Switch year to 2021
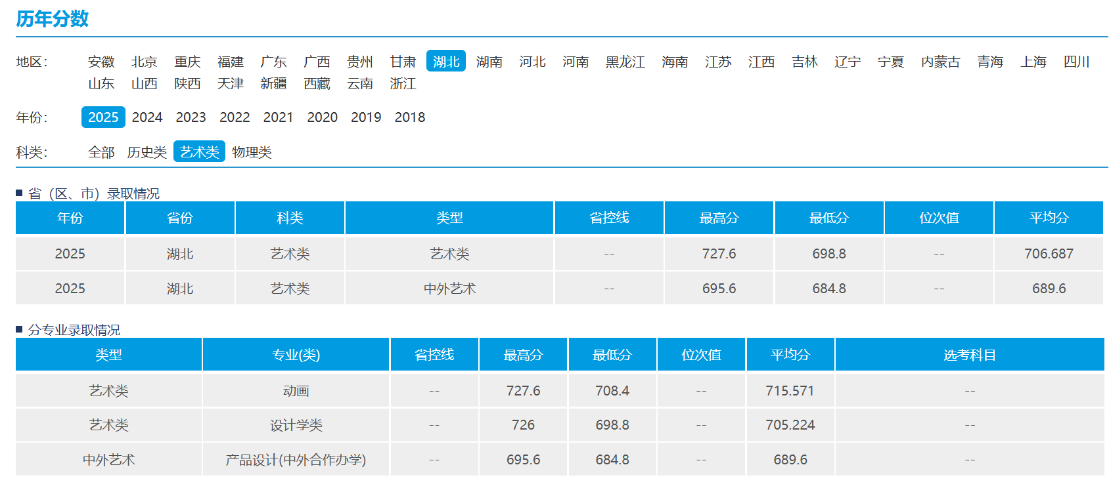This screenshot has width=1109, height=486. [279, 117]
